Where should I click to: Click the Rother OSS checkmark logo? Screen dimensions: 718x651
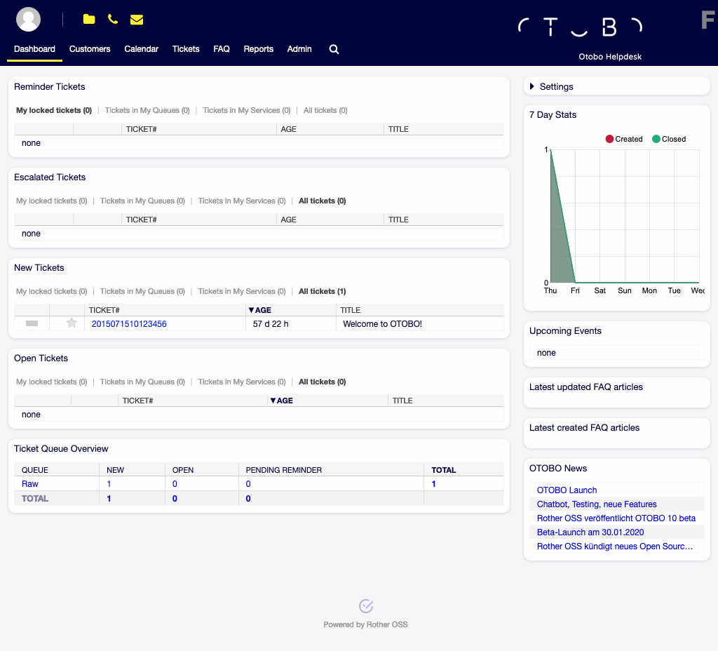pyautogui.click(x=365, y=606)
